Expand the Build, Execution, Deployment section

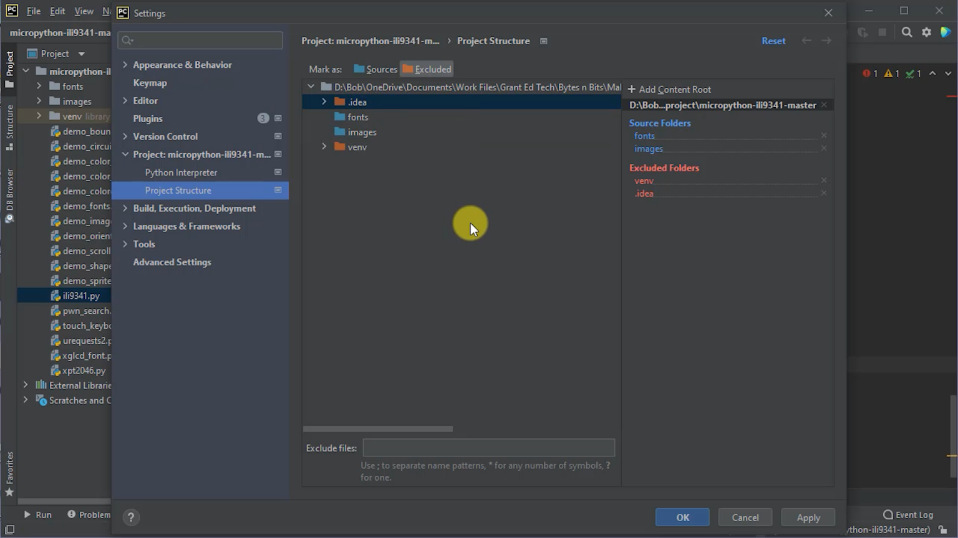tap(125, 208)
